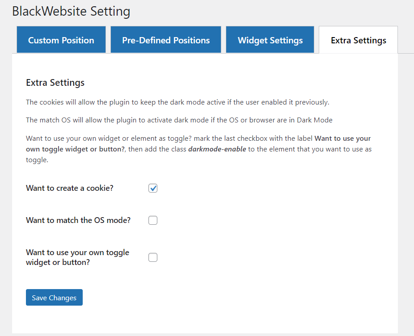The width and height of the screenshot is (414, 336).
Task: Click the 'Want to create a cookie?' label
Action: (70, 188)
